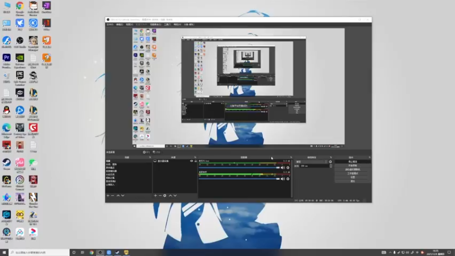The height and width of the screenshot is (256, 455).
Task: Open settings gear for second mixer channel
Action: point(288,179)
